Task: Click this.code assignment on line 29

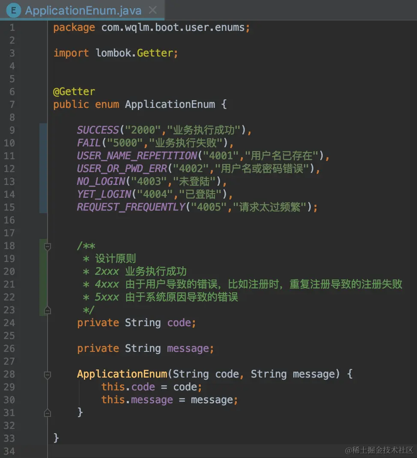Action: click(x=152, y=387)
